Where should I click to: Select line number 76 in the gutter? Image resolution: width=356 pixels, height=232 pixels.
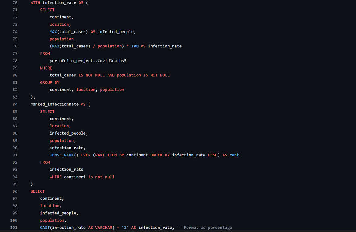[x=14, y=46]
